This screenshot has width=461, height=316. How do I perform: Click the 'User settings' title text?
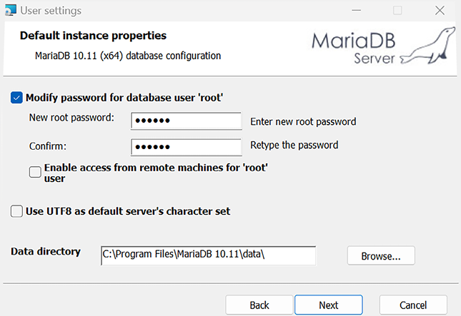(51, 11)
